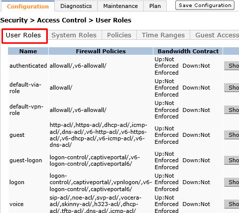Select the logon role name

coord(17,182)
